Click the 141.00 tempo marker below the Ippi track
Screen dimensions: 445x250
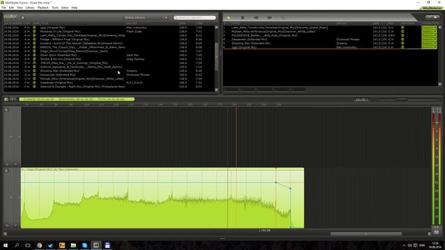coord(265,231)
